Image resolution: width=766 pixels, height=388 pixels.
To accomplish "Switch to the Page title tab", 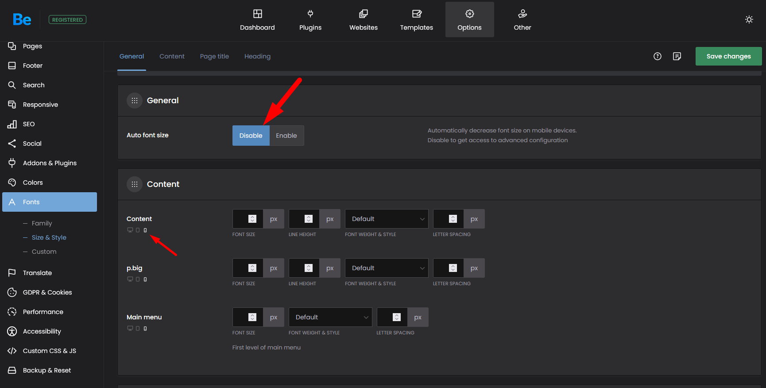I will pos(214,56).
